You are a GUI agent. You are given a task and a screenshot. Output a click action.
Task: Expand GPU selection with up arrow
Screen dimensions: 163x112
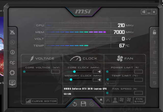click(101, 100)
